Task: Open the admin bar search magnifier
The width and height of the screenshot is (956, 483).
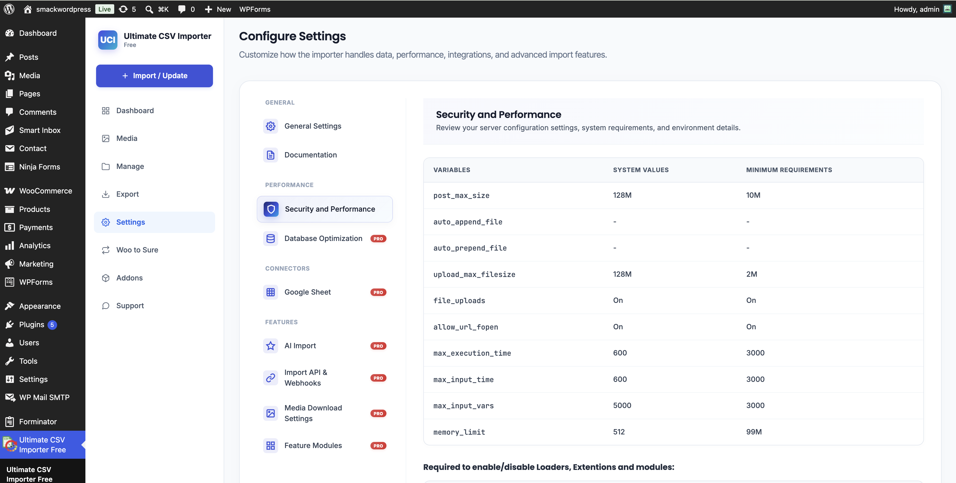Action: [149, 9]
